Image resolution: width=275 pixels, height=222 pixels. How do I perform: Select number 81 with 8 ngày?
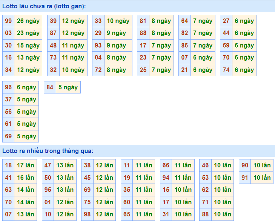click(x=143, y=21)
